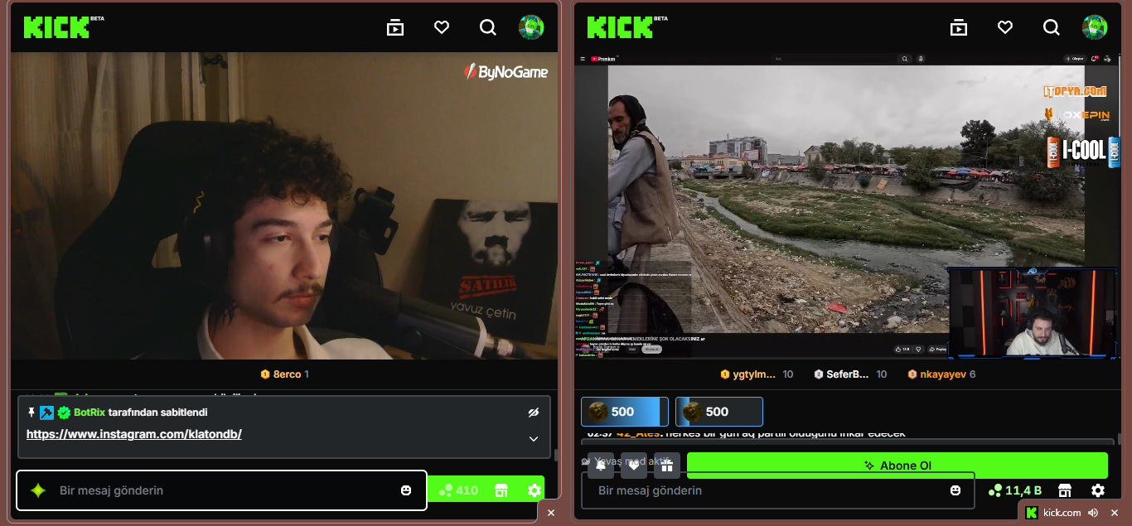The width and height of the screenshot is (1132, 526).
Task: Click the first 500 prediction bar
Action: pos(625,412)
